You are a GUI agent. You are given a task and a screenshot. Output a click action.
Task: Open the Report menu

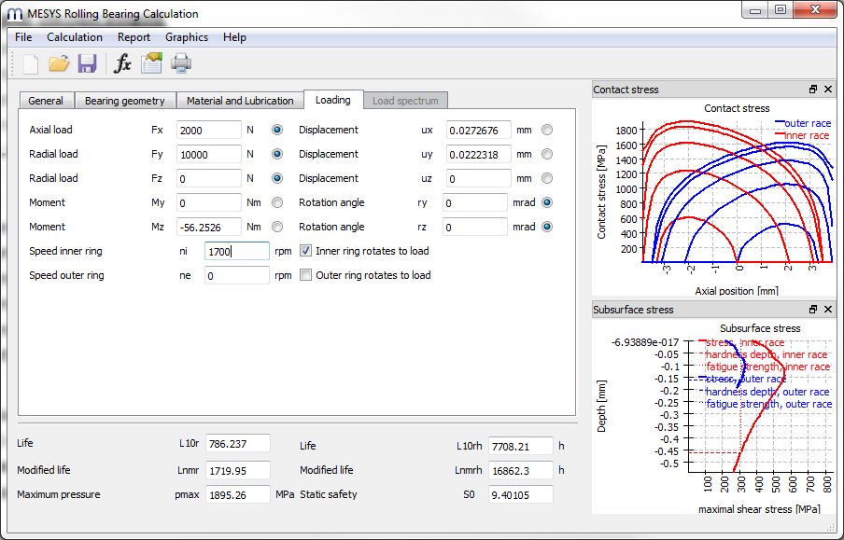click(134, 37)
